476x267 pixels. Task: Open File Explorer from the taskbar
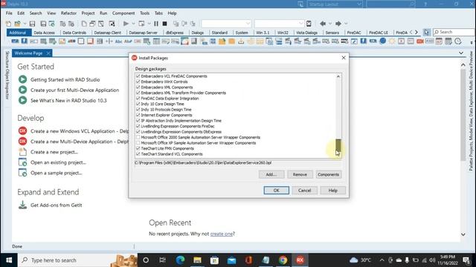(x=197, y=260)
